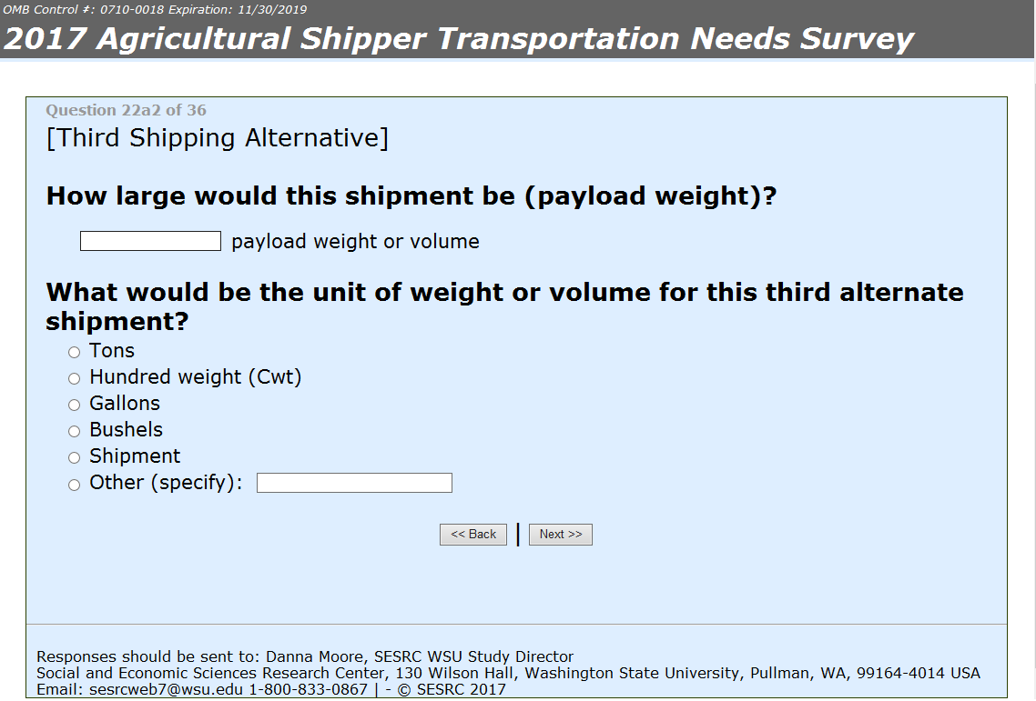This screenshot has height=701, width=1036.
Task: Select Gallons as the unit
Action: pyautogui.click(x=74, y=406)
